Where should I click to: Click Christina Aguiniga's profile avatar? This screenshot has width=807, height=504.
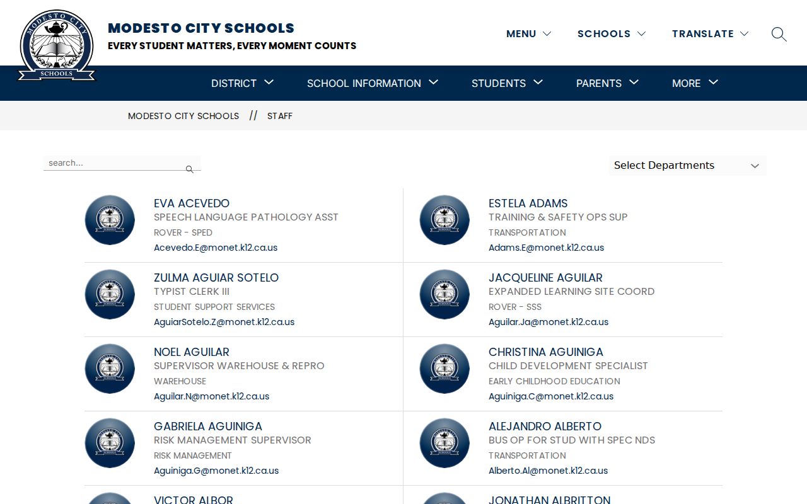[x=444, y=369]
